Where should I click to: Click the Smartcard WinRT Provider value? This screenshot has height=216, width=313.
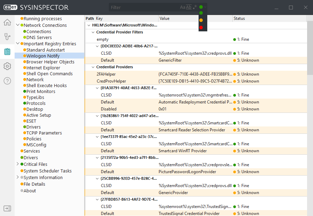click(183, 151)
